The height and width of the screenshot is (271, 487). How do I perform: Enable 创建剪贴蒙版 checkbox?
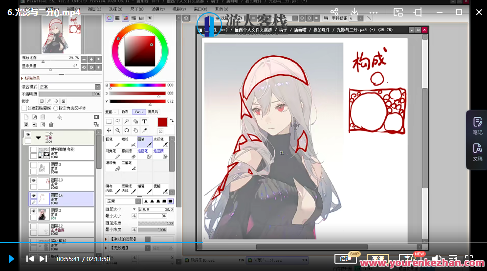pos(24,108)
